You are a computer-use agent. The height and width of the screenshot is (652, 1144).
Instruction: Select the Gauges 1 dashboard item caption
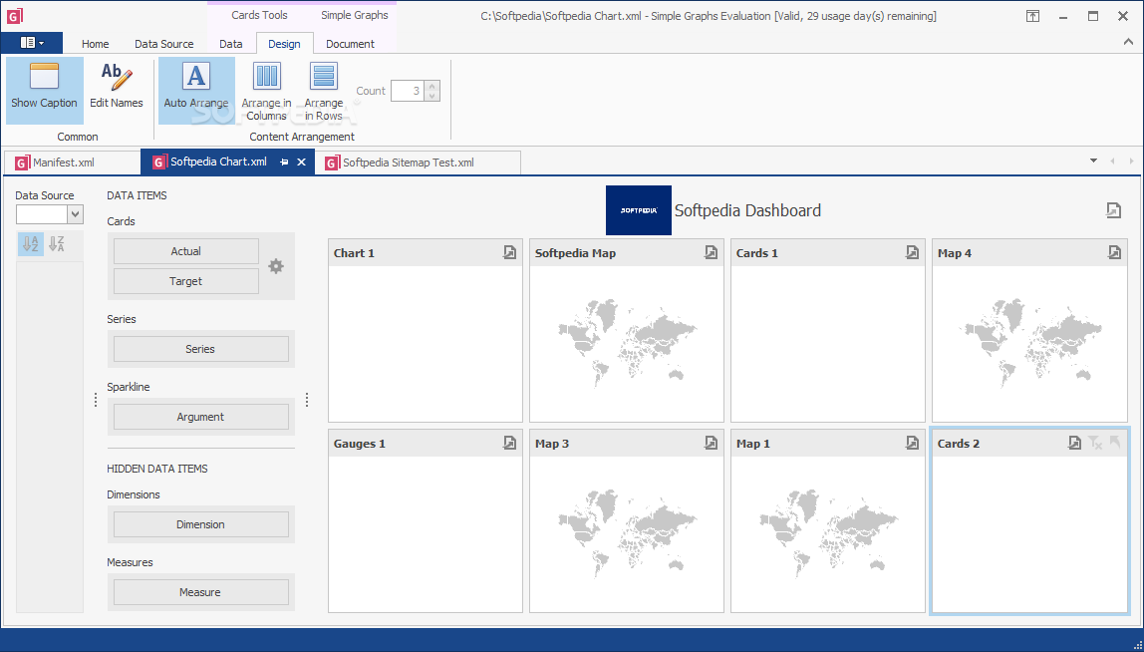point(360,444)
